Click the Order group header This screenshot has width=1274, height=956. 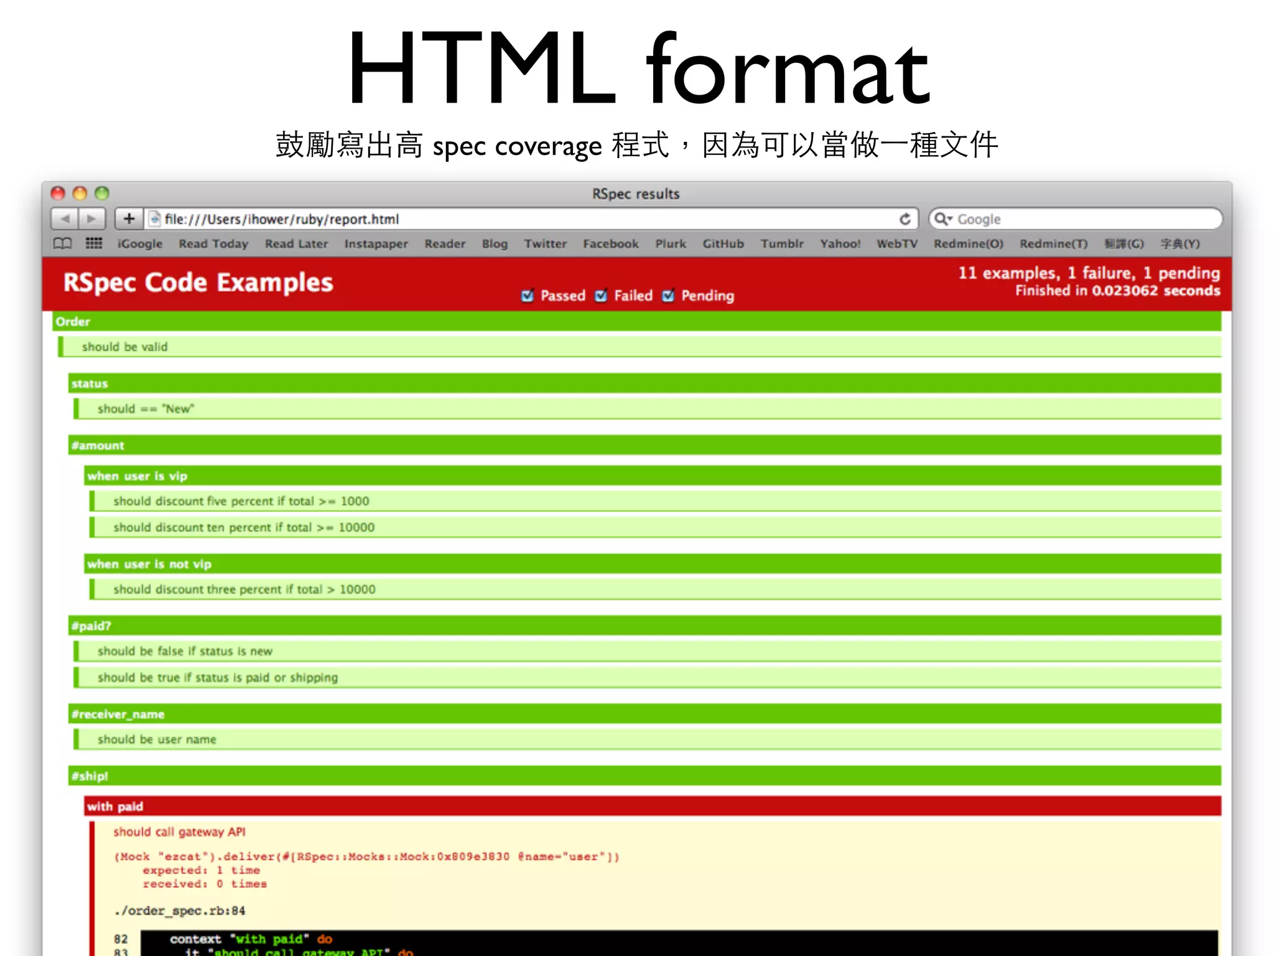pos(636,321)
